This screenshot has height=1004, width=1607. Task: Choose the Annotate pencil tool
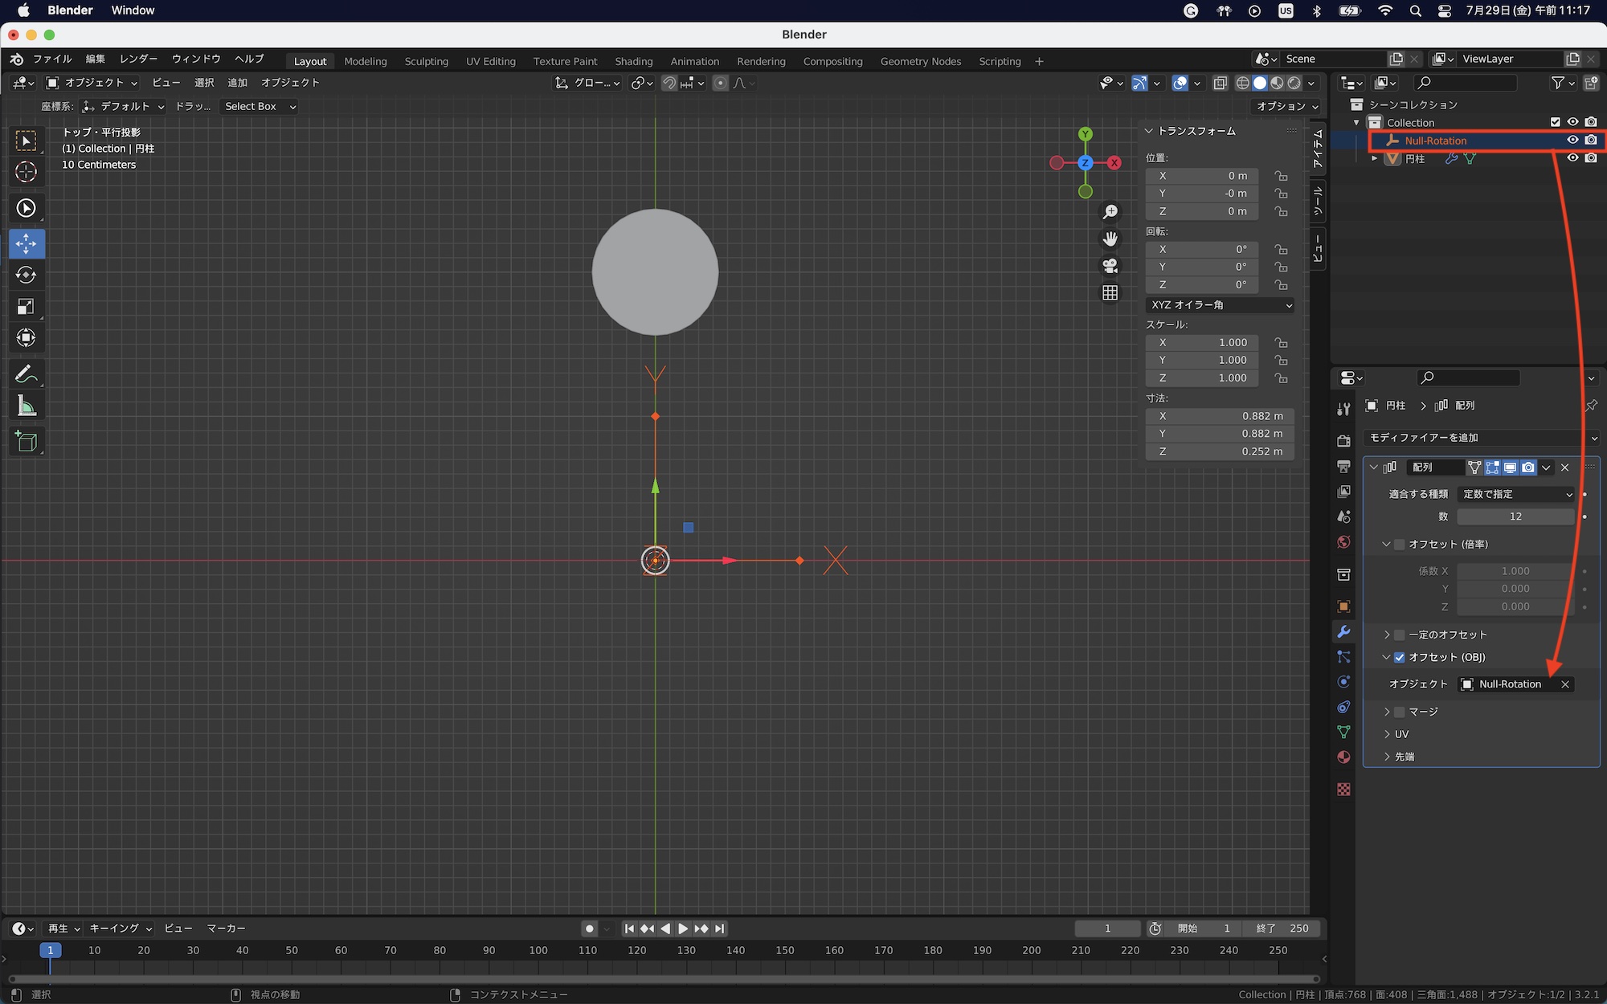coord(26,374)
